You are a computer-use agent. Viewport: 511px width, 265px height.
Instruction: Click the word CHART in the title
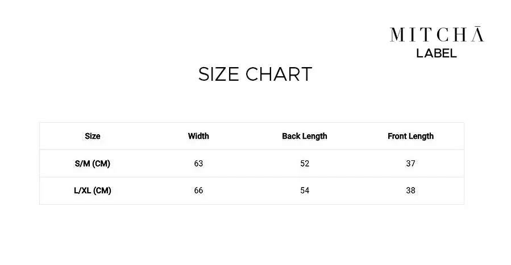(x=279, y=74)
